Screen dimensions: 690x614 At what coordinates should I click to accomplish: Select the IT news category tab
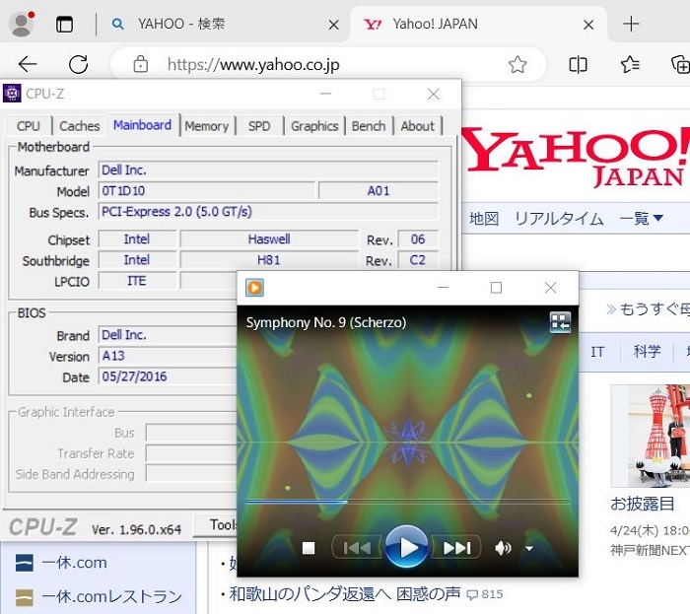click(597, 352)
